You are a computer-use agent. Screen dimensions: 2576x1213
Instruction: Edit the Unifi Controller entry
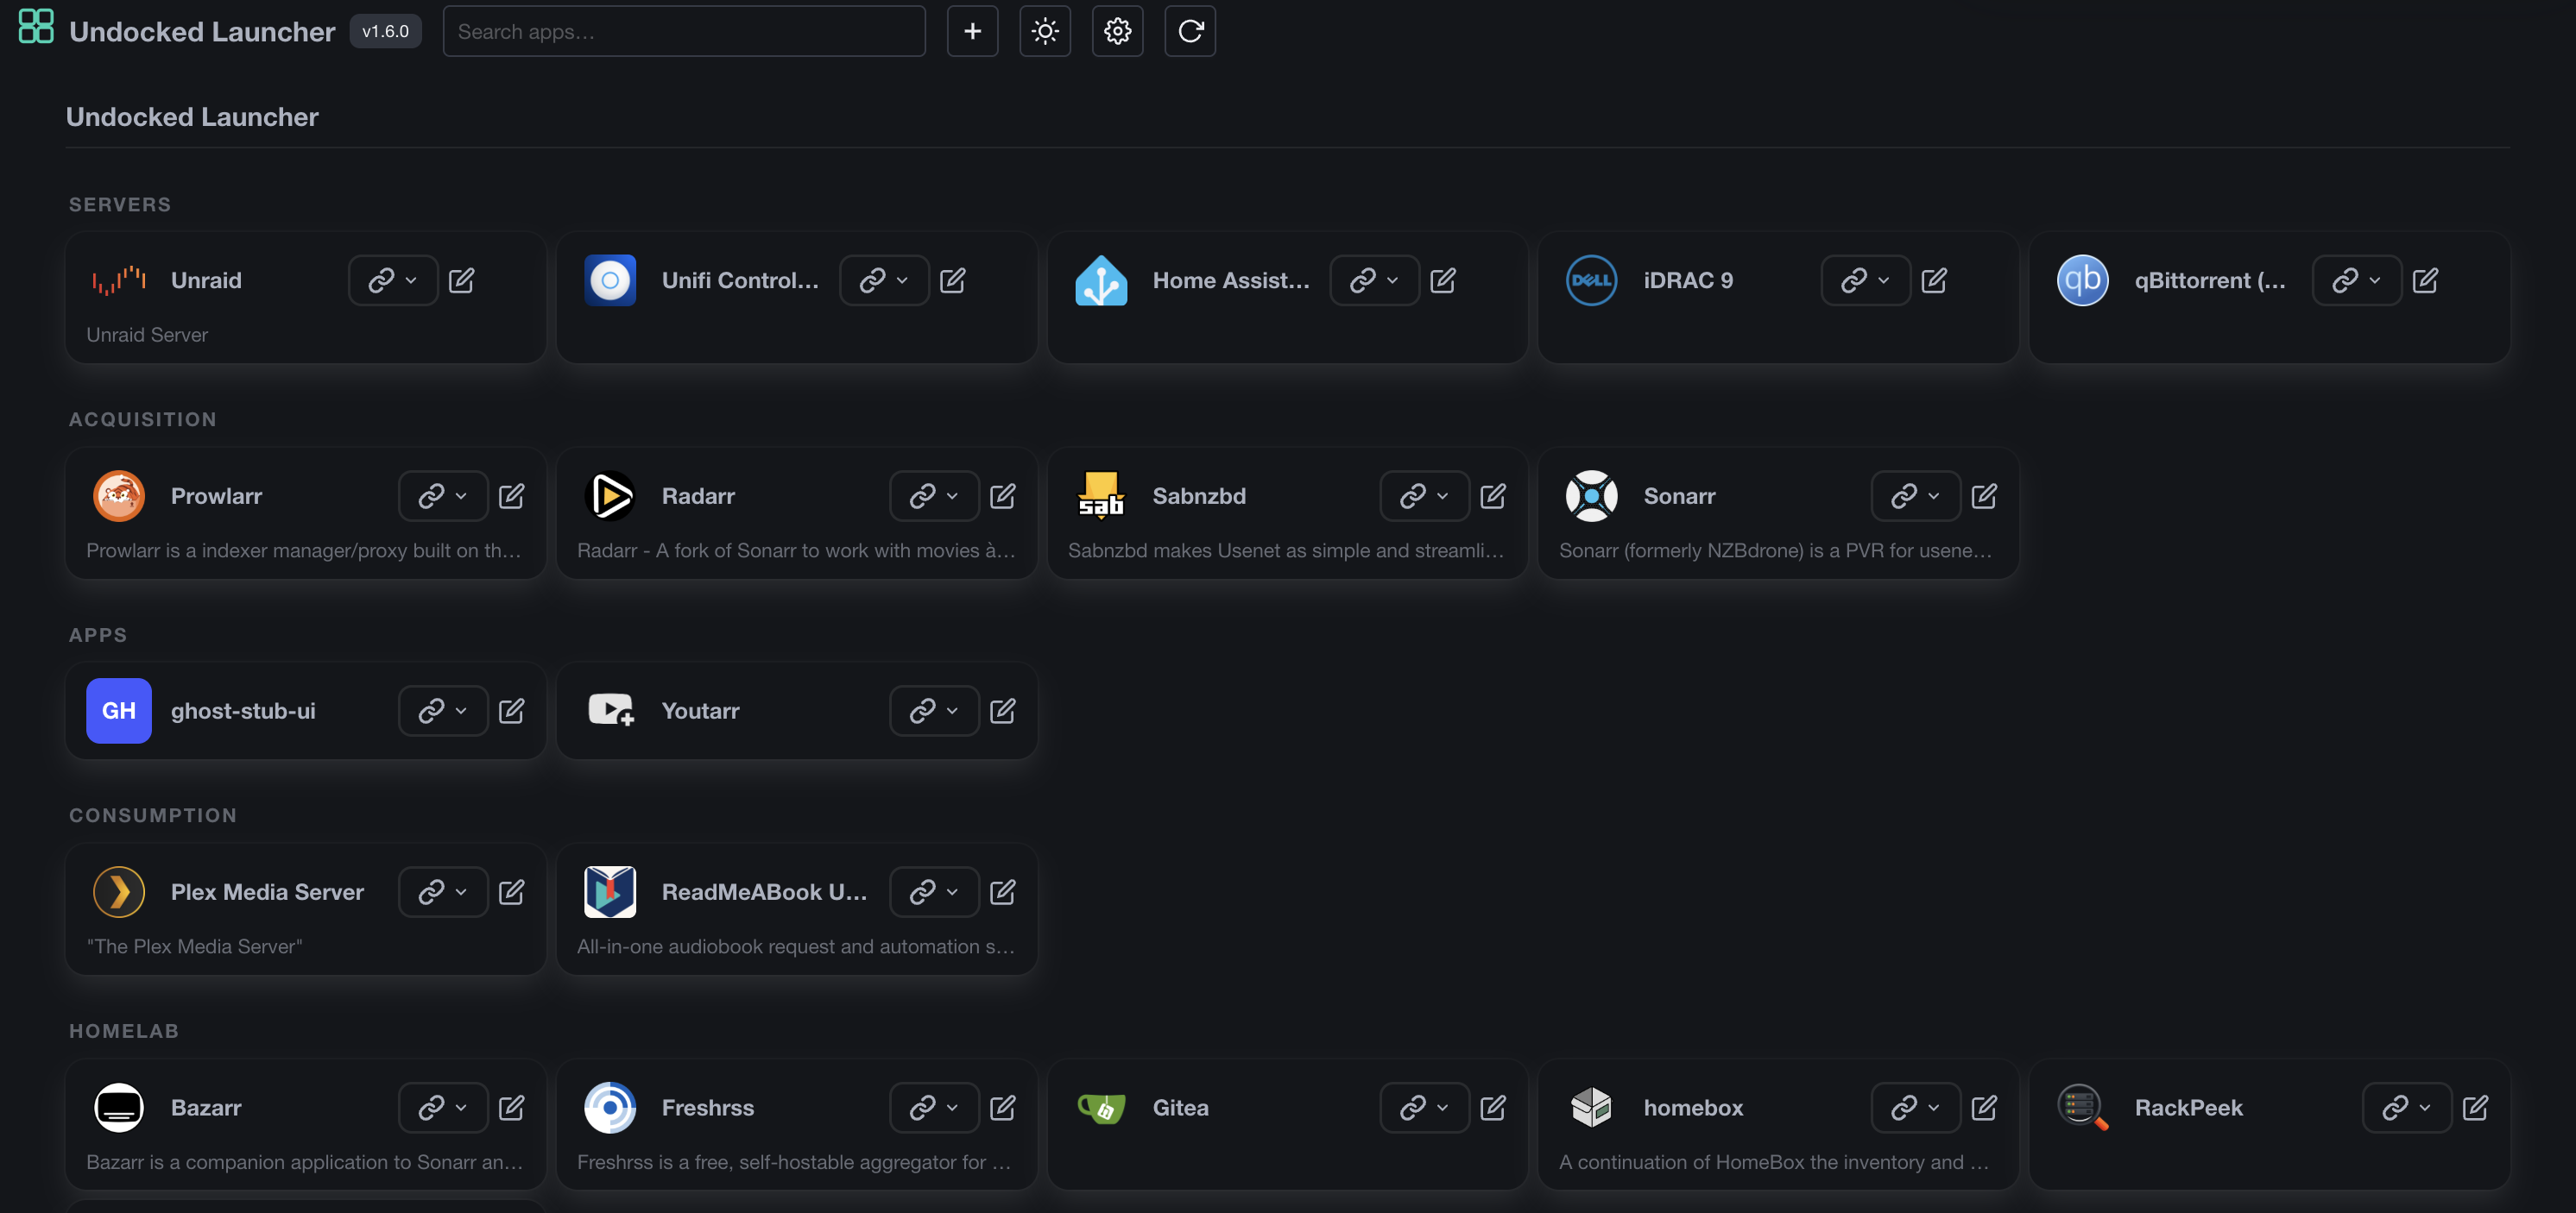click(952, 280)
